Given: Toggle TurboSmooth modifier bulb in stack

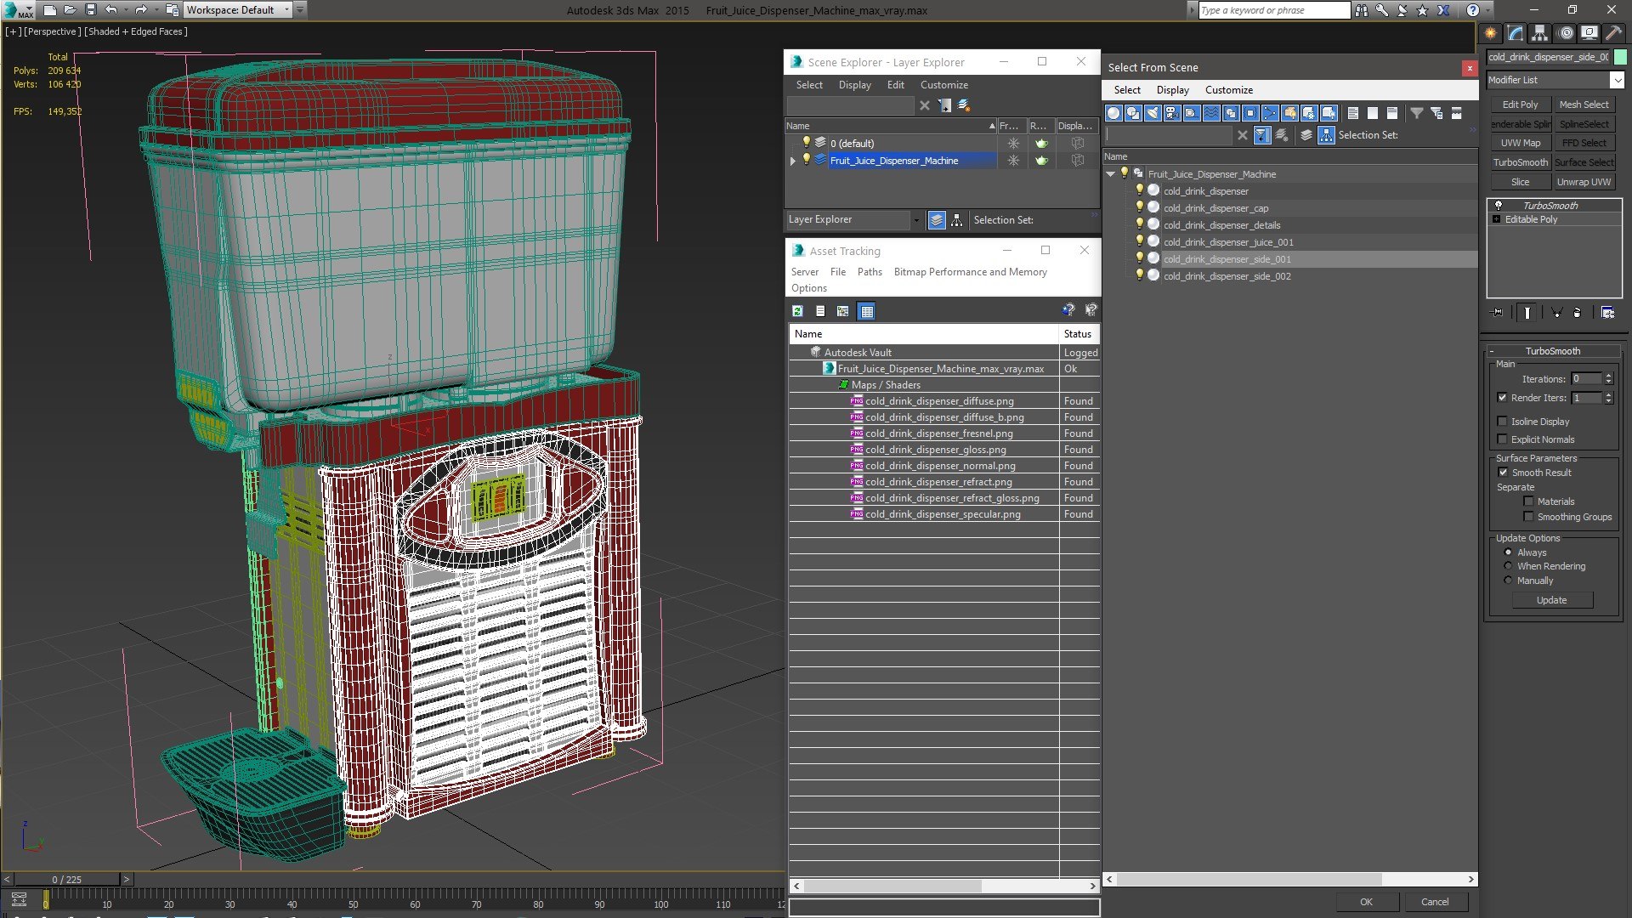Looking at the screenshot, I should point(1498,206).
